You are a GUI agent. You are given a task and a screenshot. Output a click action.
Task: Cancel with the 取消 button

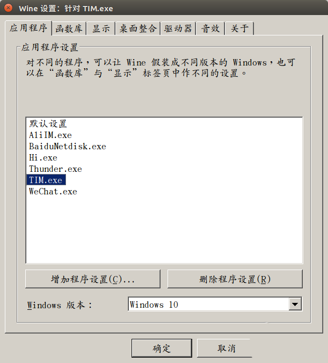(x=225, y=348)
